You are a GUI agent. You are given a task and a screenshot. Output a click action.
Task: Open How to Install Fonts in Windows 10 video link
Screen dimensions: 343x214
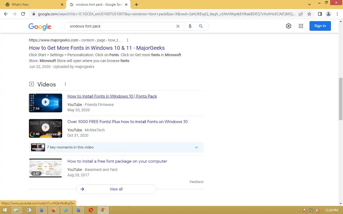tap(112, 96)
